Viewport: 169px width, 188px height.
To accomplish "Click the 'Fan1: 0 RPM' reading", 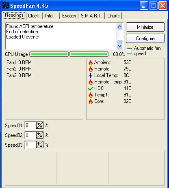I will (19, 62).
